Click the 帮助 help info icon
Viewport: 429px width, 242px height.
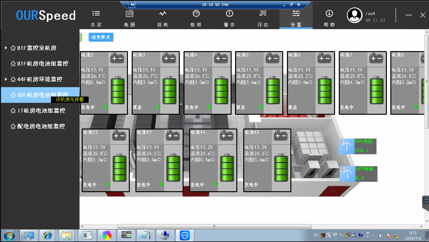pyautogui.click(x=329, y=13)
